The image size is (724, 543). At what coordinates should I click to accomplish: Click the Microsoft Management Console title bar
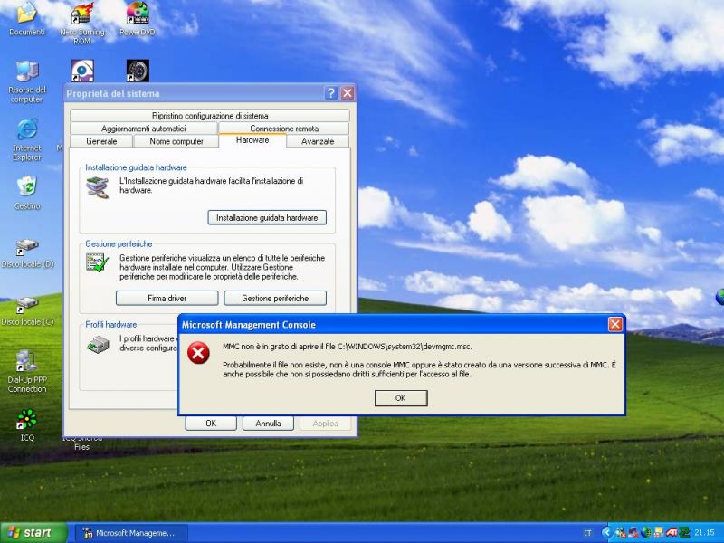pos(401,324)
